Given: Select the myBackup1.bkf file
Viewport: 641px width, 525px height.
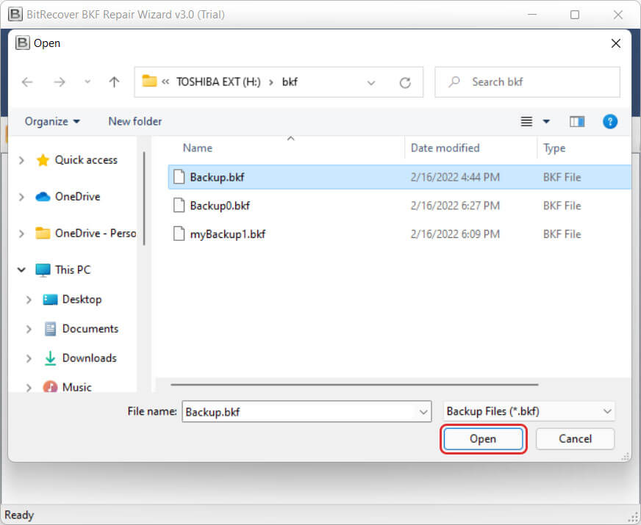Looking at the screenshot, I should click(x=227, y=234).
